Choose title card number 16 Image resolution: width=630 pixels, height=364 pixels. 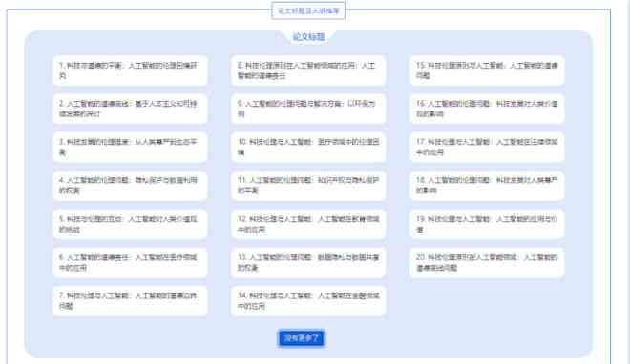[487, 109]
